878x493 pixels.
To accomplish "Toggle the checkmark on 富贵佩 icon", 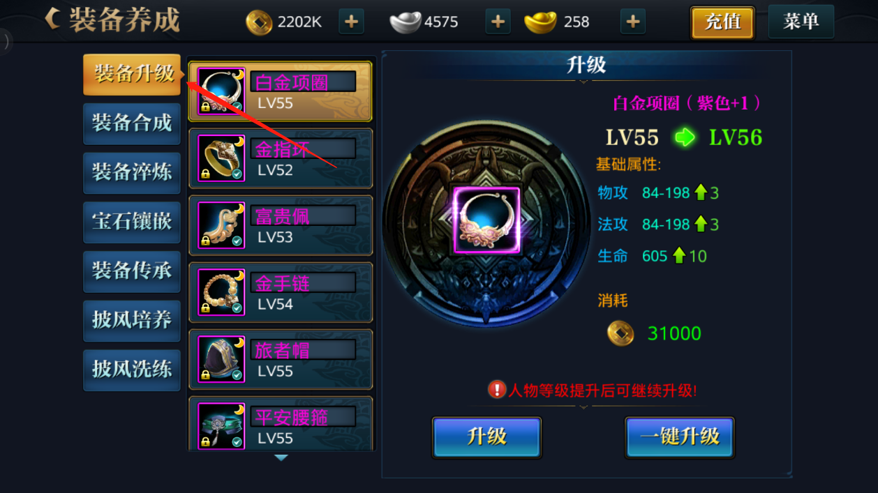I will [x=237, y=241].
